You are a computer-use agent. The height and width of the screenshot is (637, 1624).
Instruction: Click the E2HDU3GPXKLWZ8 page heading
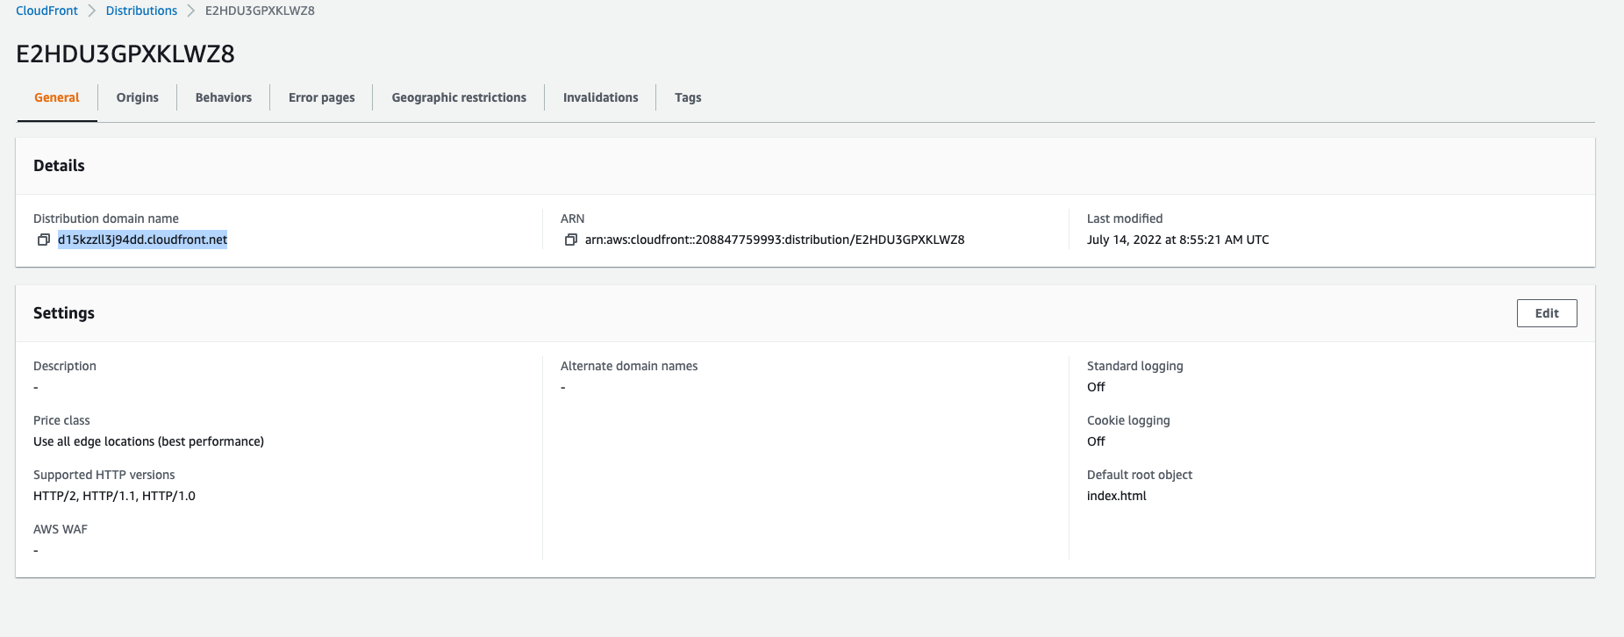pyautogui.click(x=125, y=54)
